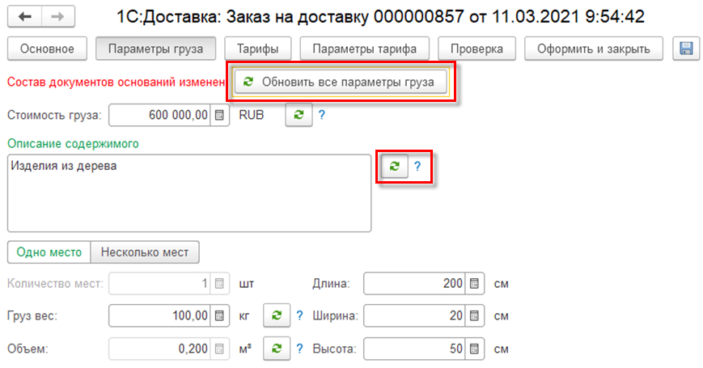Go forward with the right arrow button
This screenshot has height=368, width=703.
pyautogui.click(x=57, y=17)
